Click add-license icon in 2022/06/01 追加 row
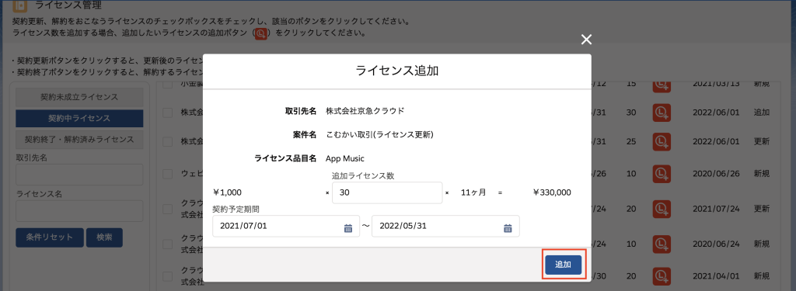 click(x=662, y=112)
